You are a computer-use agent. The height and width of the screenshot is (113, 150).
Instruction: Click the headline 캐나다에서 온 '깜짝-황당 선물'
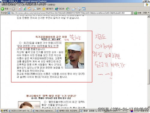coord(51,96)
